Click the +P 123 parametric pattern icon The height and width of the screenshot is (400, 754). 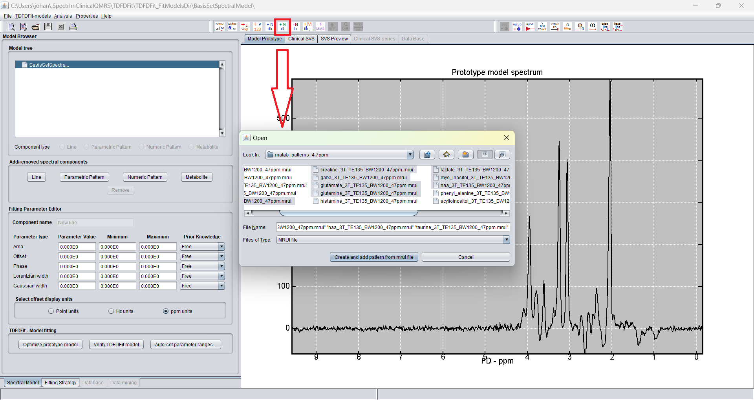[x=257, y=26]
